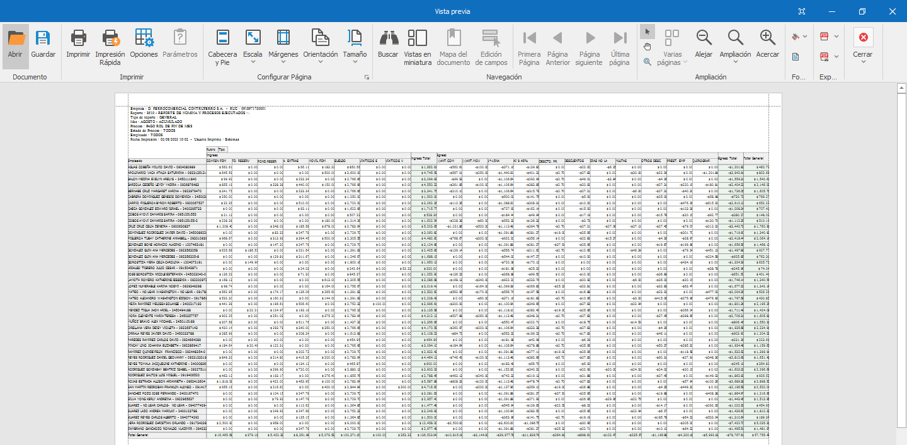Click the Tipo pivot field header
The width and height of the screenshot is (907, 445).
click(x=222, y=149)
